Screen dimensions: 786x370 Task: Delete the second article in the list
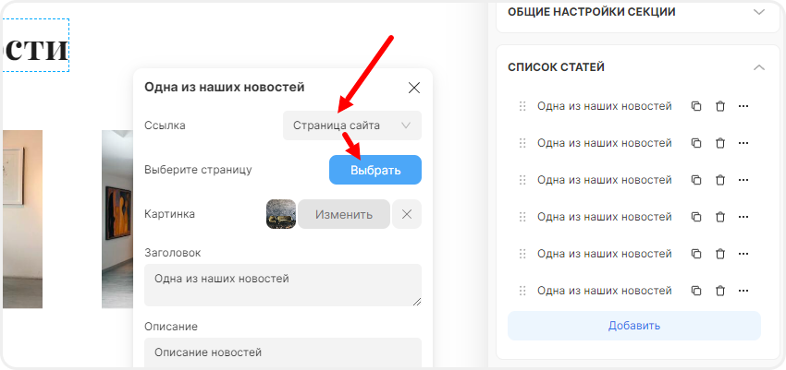(x=719, y=143)
